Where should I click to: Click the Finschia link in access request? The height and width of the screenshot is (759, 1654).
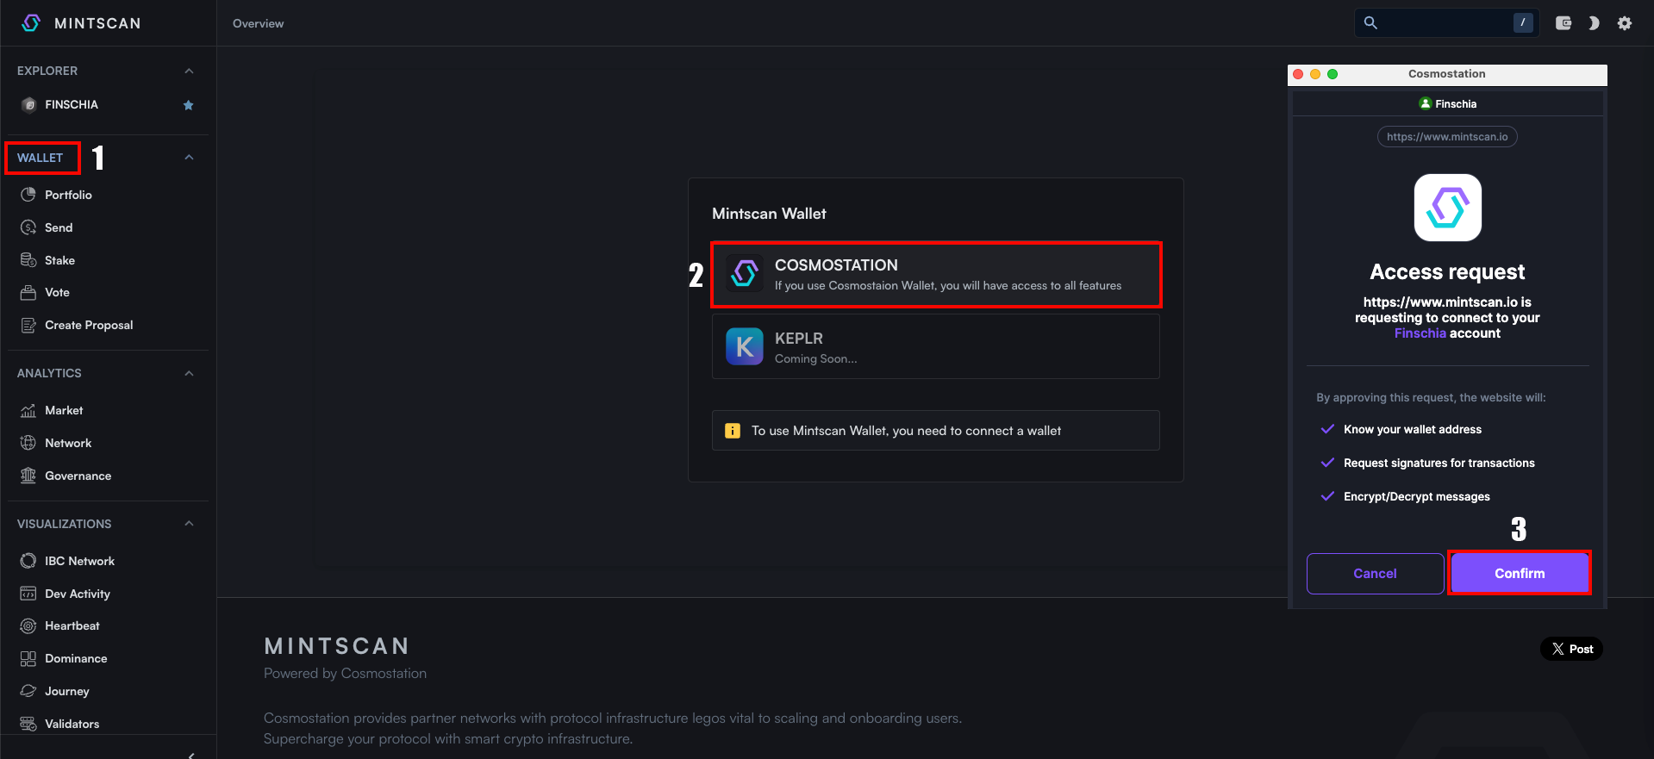pos(1420,333)
